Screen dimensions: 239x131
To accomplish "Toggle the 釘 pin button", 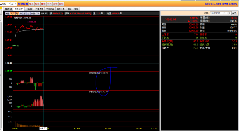I will click(x=29, y=13).
